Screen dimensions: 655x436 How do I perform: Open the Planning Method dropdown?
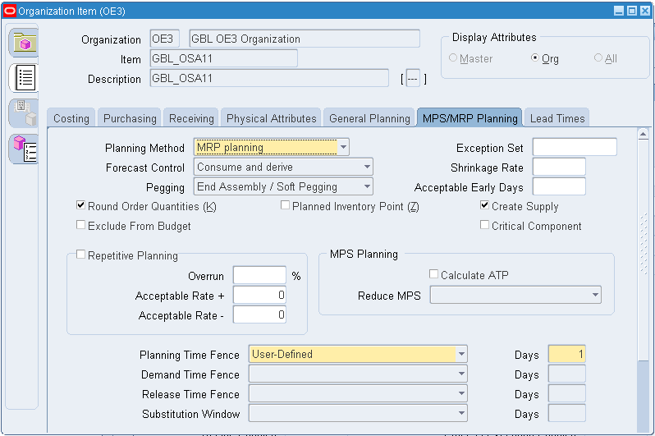343,147
